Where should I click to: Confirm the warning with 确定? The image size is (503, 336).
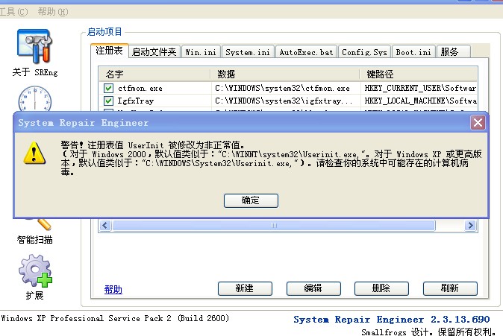[251, 200]
